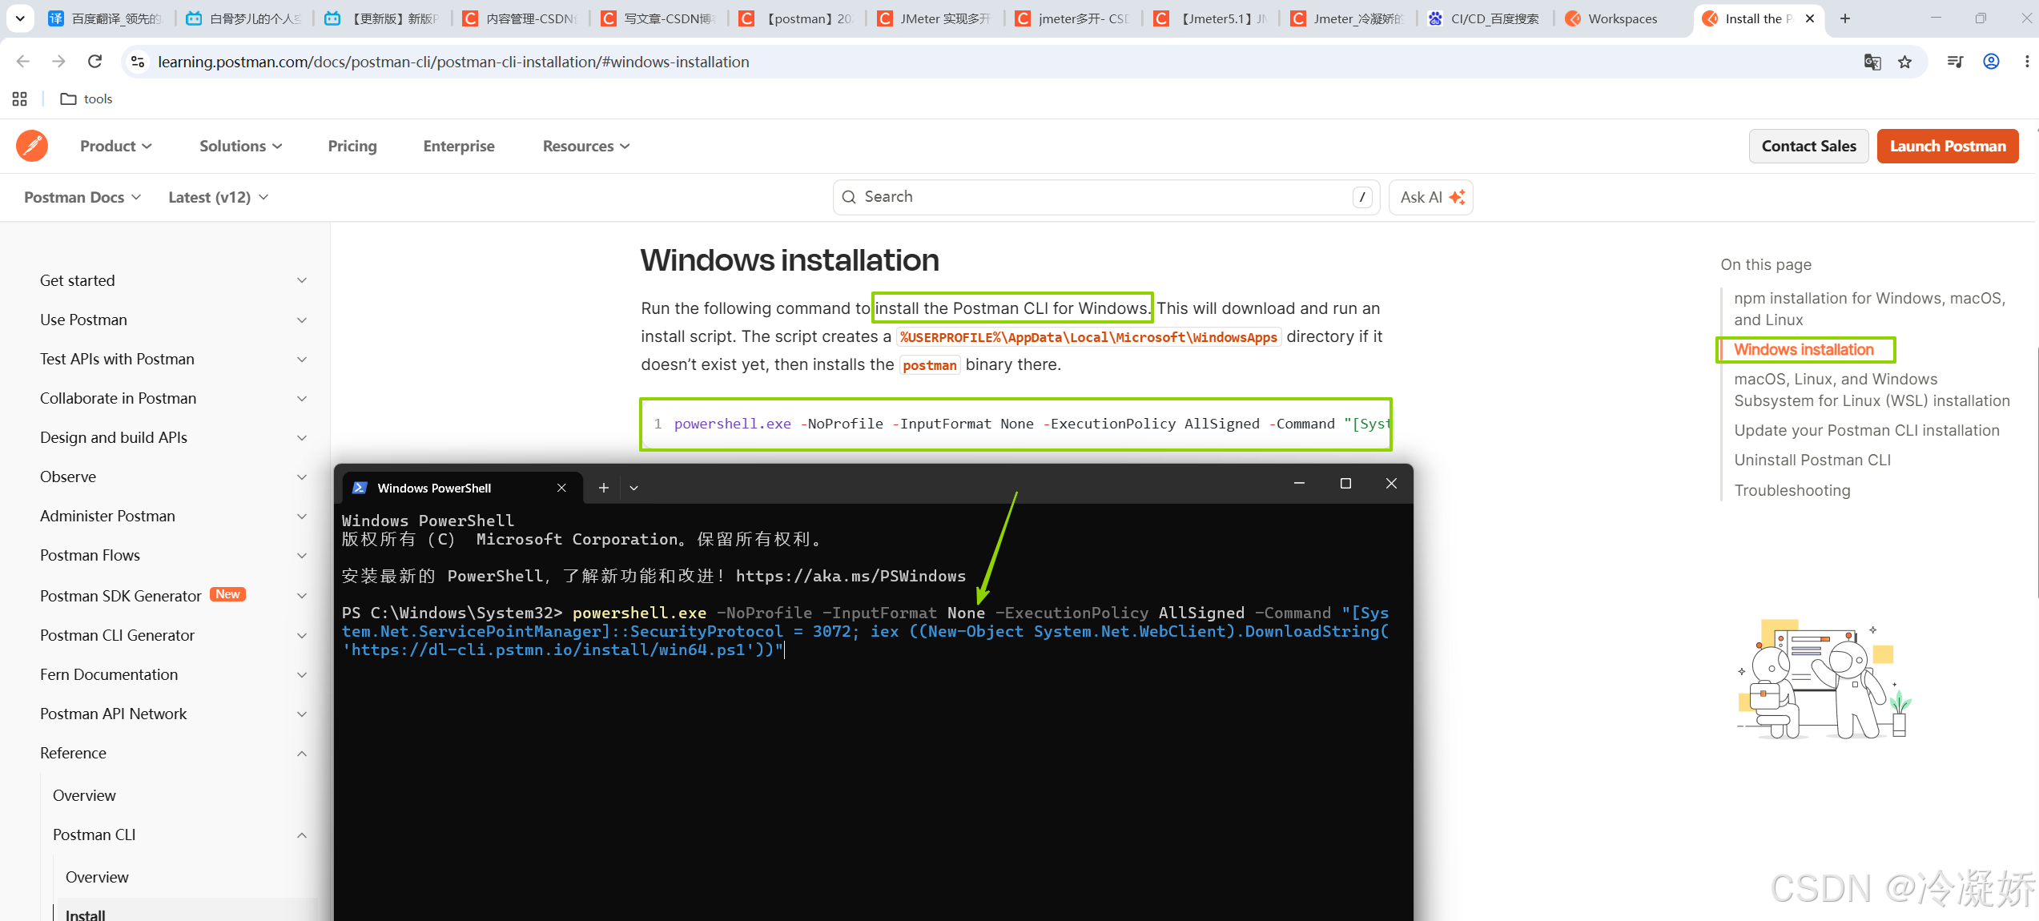
Task: Expand Get started section
Action: click(174, 280)
